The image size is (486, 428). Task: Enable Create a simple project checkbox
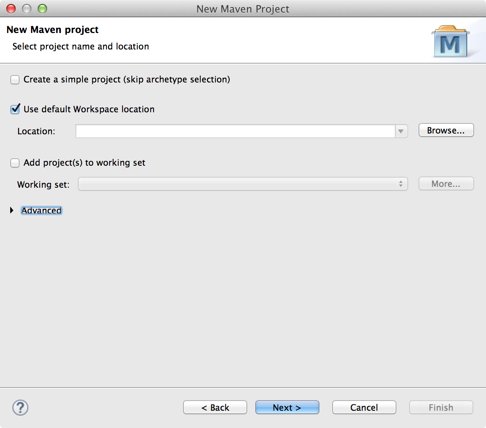[15, 80]
